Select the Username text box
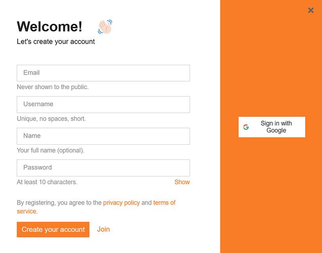Image resolution: width=322 pixels, height=253 pixels. (103, 104)
